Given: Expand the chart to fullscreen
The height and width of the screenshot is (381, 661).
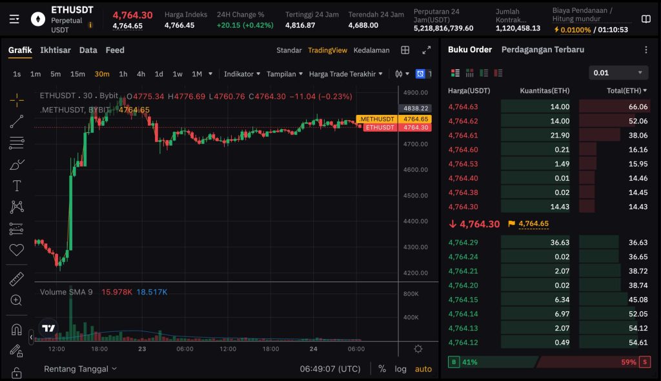Looking at the screenshot, I should (x=426, y=50).
